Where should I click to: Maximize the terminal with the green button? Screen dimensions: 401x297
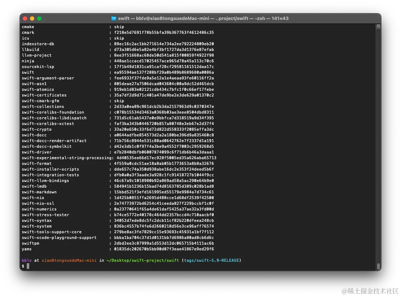pos(39,19)
